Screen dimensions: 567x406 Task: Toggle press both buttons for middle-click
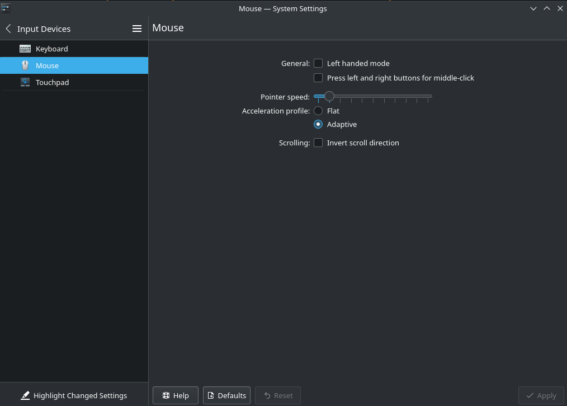click(x=318, y=78)
